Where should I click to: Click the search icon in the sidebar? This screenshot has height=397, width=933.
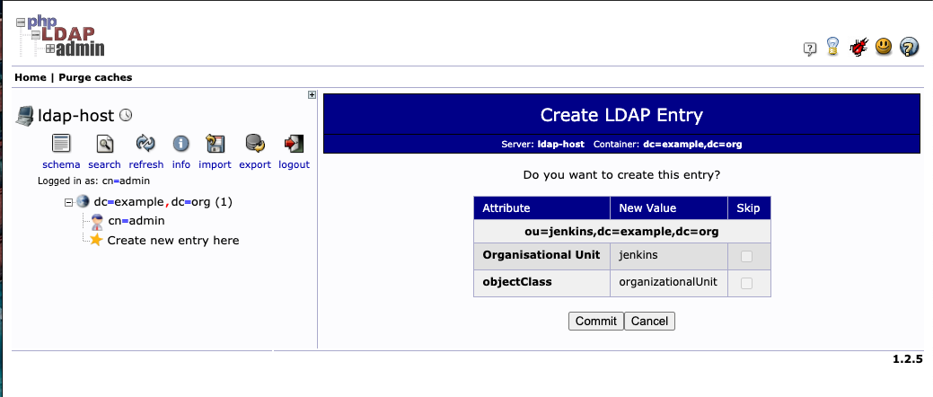104,144
